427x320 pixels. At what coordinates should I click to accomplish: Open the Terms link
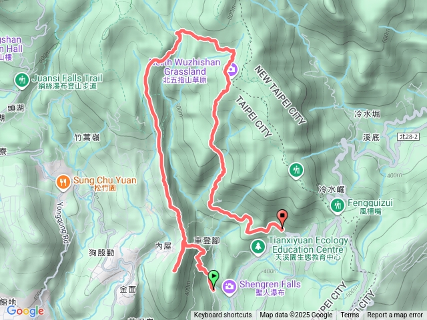click(x=350, y=315)
